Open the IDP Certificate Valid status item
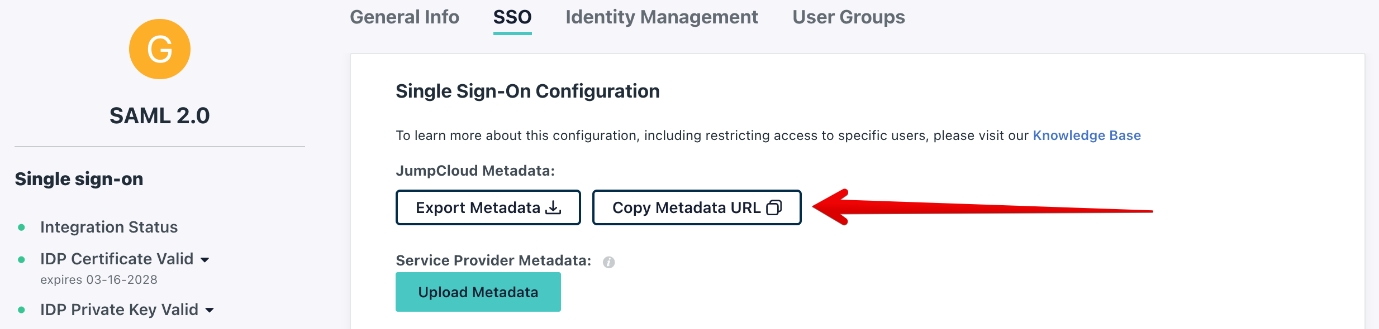This screenshot has width=1379, height=329. (117, 259)
